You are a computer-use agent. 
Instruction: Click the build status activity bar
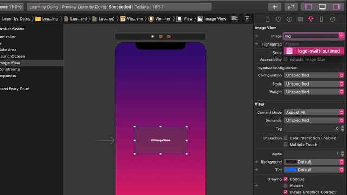(x=119, y=7)
